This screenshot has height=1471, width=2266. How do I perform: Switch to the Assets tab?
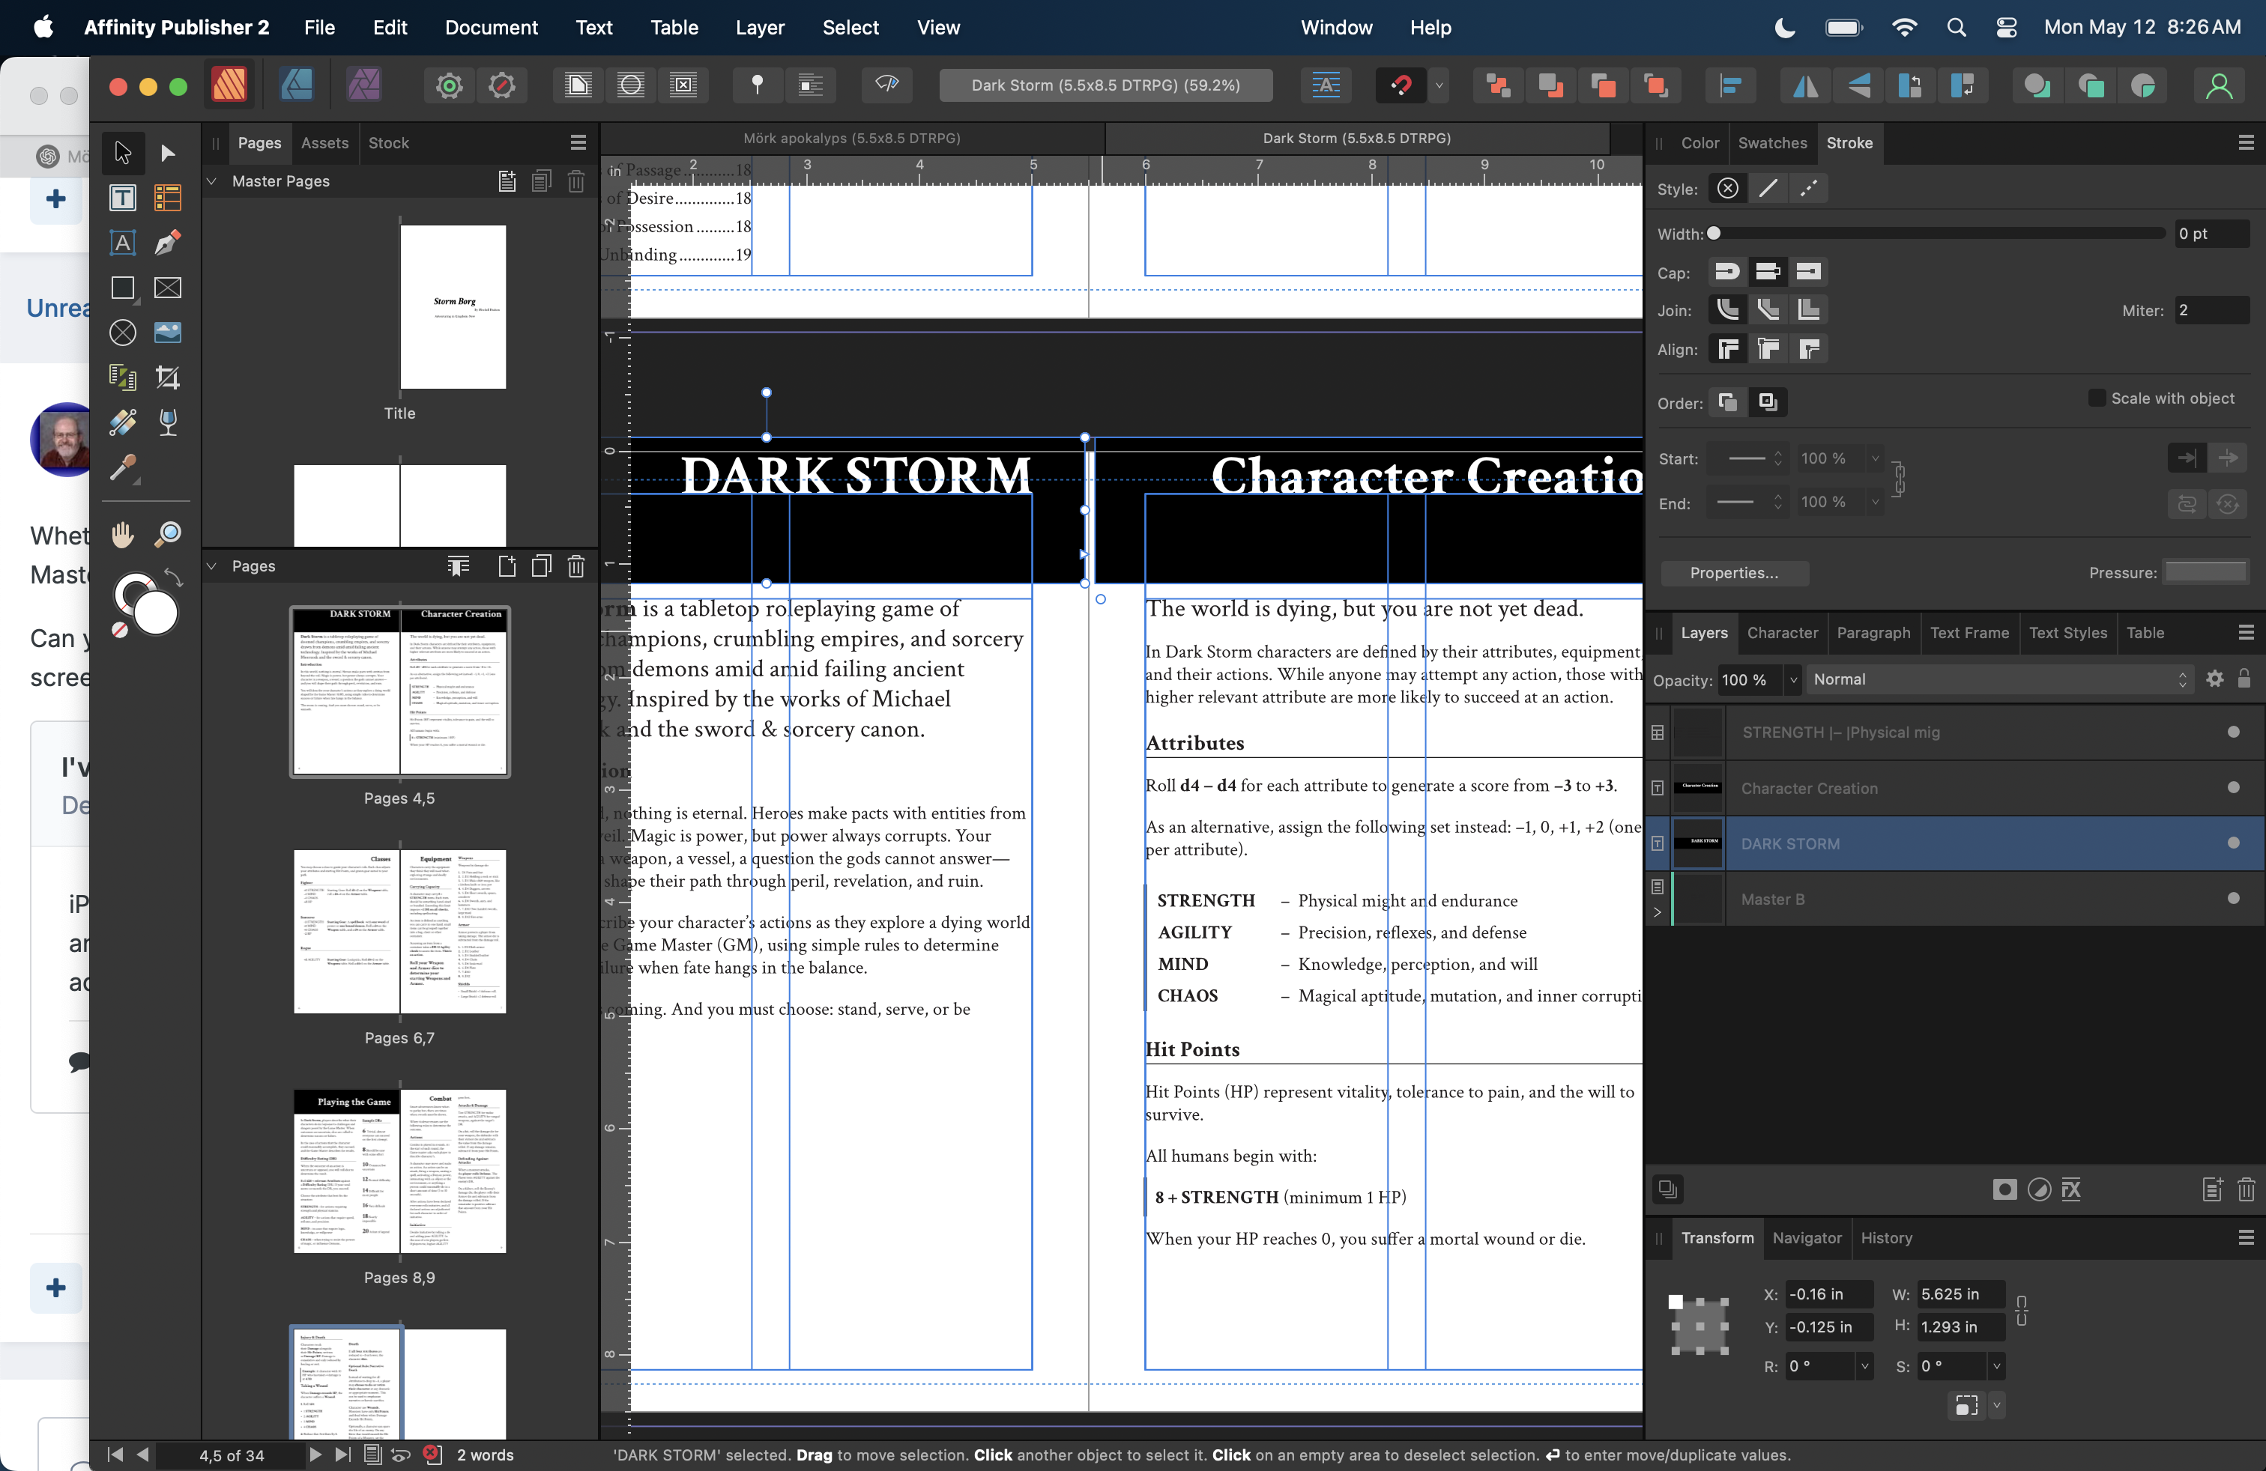coord(324,143)
